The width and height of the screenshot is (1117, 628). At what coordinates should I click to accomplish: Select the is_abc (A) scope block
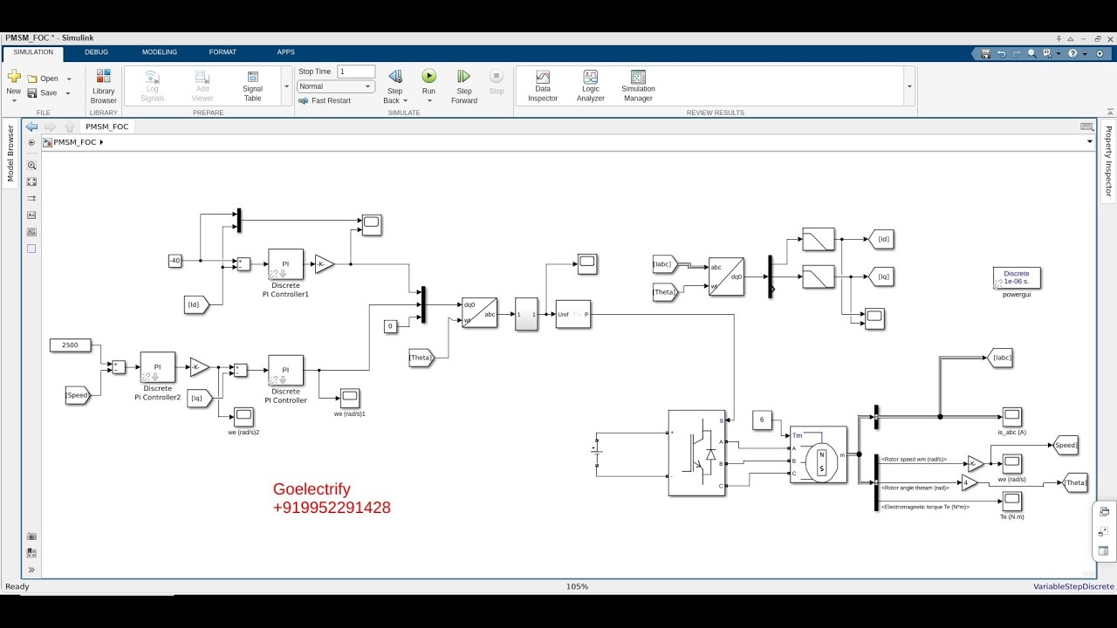pyautogui.click(x=1011, y=416)
